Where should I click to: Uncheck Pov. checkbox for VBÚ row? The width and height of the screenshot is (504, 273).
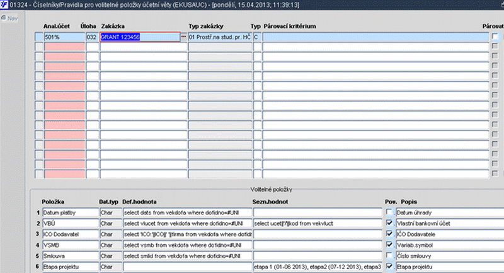pyautogui.click(x=389, y=223)
